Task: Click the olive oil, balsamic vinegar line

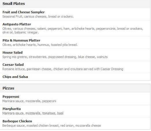Action: click(20, 32)
